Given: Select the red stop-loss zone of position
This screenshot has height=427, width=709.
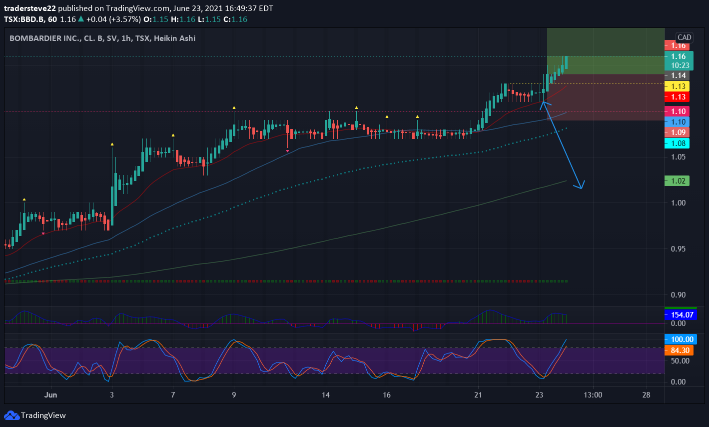Looking at the screenshot, I should 606,97.
